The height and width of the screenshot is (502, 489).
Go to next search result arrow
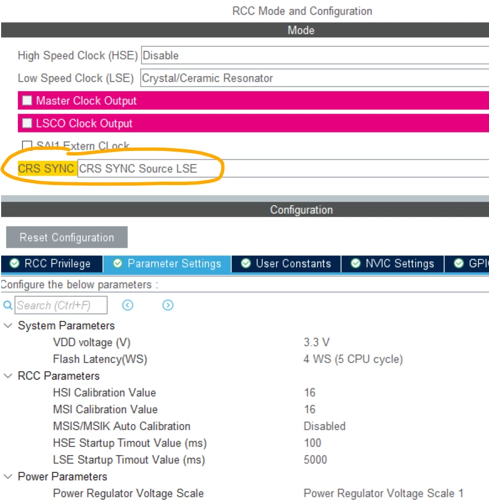(168, 305)
